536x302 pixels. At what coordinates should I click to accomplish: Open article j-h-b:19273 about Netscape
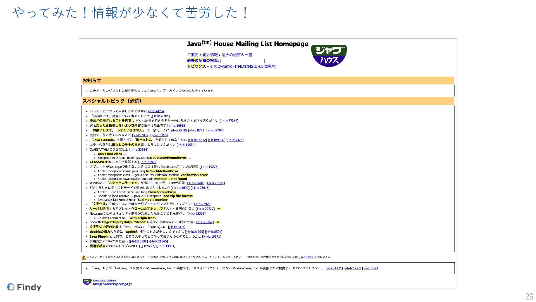pos(209,167)
